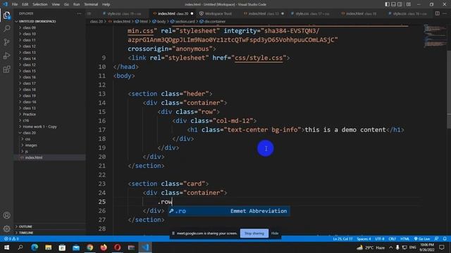451x253 pixels.
Task: Open Mail app from taskbar
Action: [x=76, y=247]
